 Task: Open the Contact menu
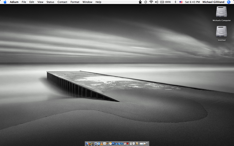[62, 2]
